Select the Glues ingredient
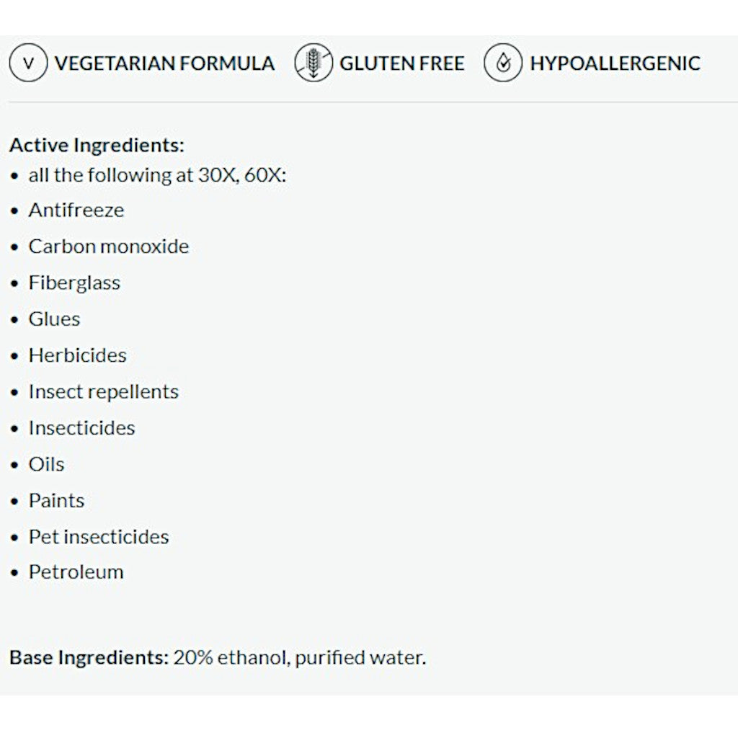This screenshot has height=738, width=738. tap(54, 319)
